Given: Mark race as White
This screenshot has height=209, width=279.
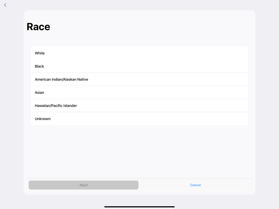Looking at the screenshot, I should point(139,53).
